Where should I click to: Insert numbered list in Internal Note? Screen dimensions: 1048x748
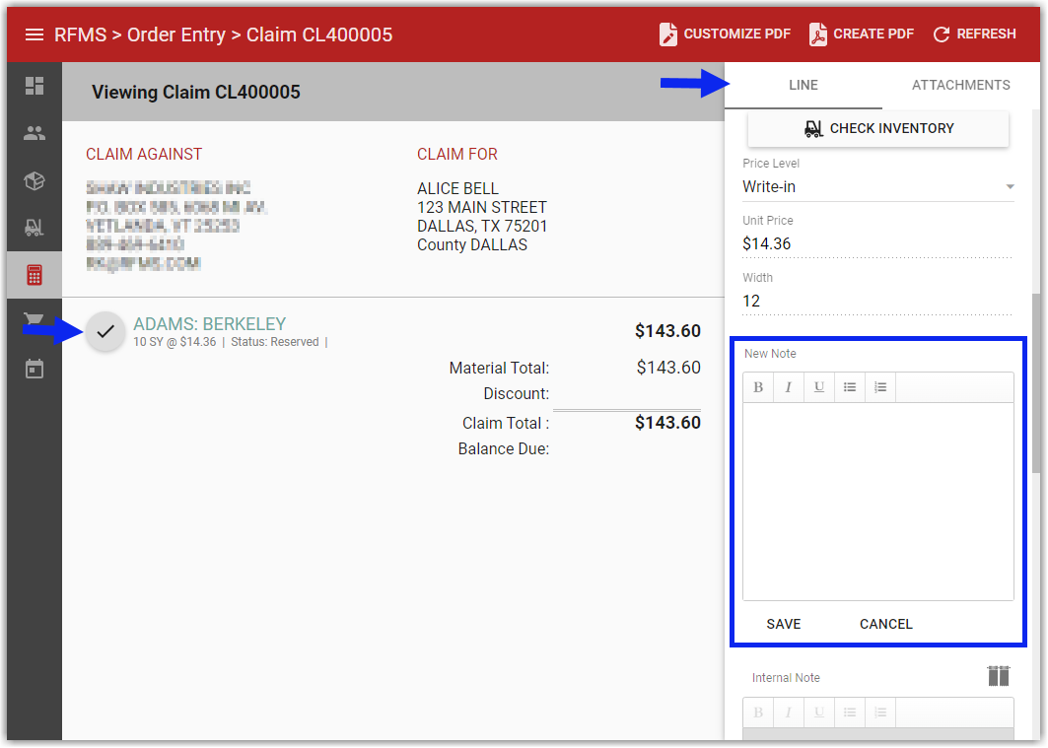[880, 713]
